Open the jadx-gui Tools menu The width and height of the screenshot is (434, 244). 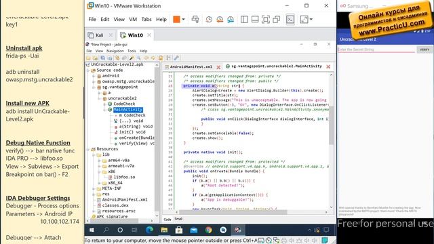pyautogui.click(x=132, y=51)
